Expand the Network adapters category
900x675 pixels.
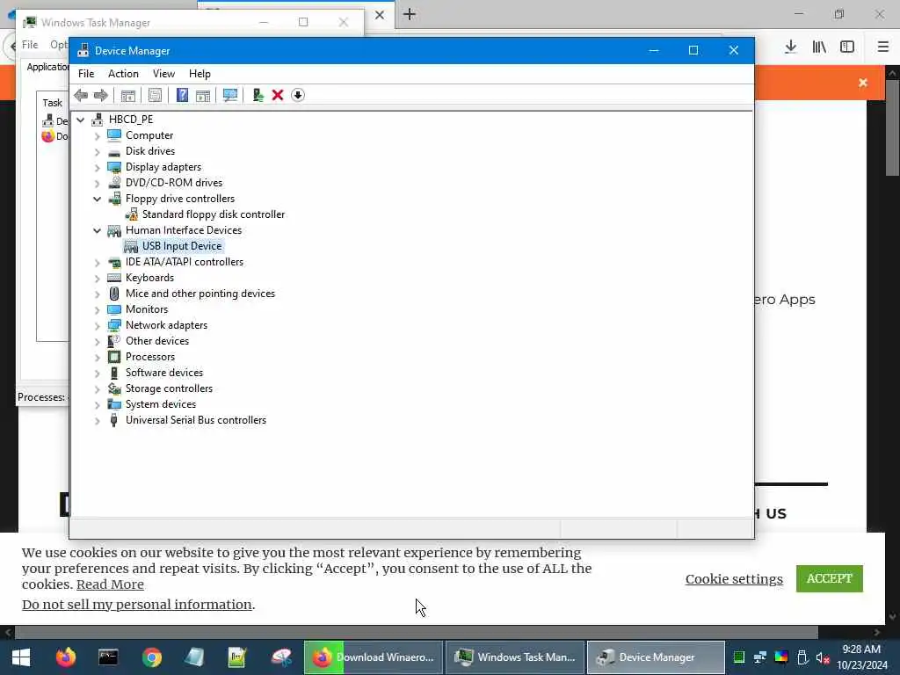point(97,325)
